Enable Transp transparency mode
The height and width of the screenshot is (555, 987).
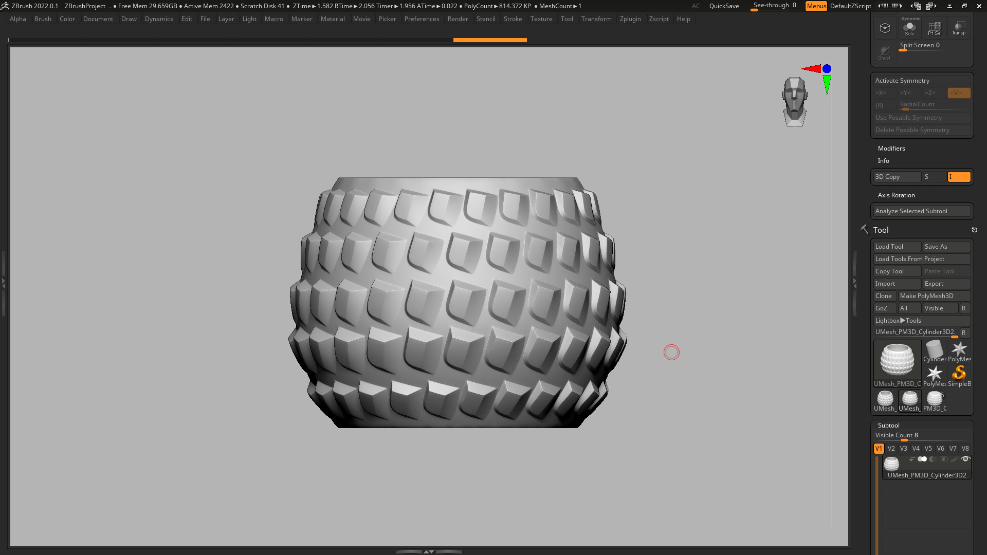click(x=959, y=28)
